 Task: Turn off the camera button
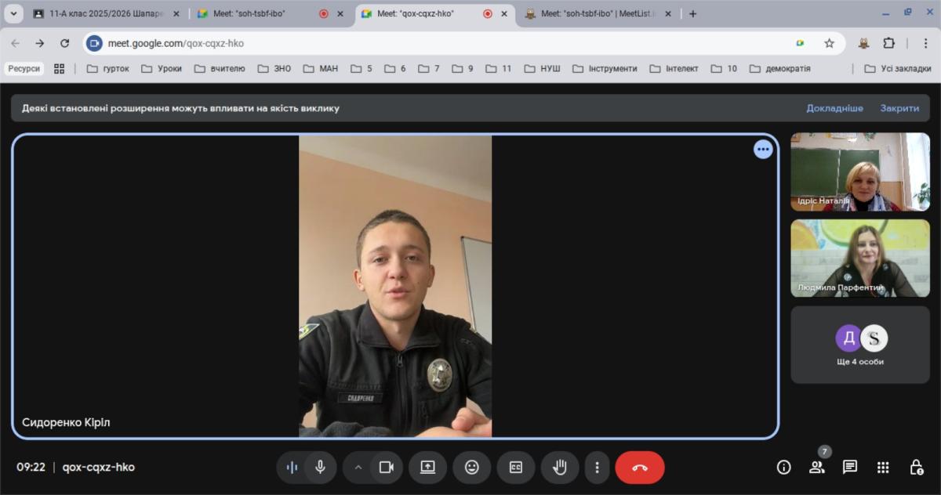386,467
